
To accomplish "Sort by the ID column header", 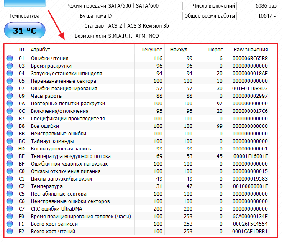I will point(22,50).
